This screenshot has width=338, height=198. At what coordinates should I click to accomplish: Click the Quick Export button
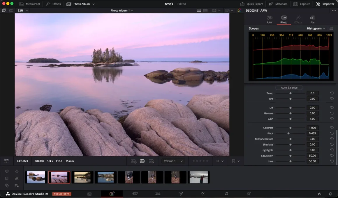click(251, 4)
